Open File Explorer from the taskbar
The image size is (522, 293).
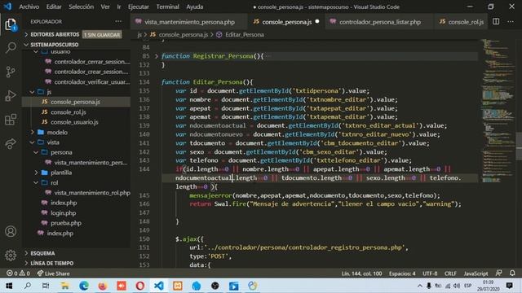[65, 286]
